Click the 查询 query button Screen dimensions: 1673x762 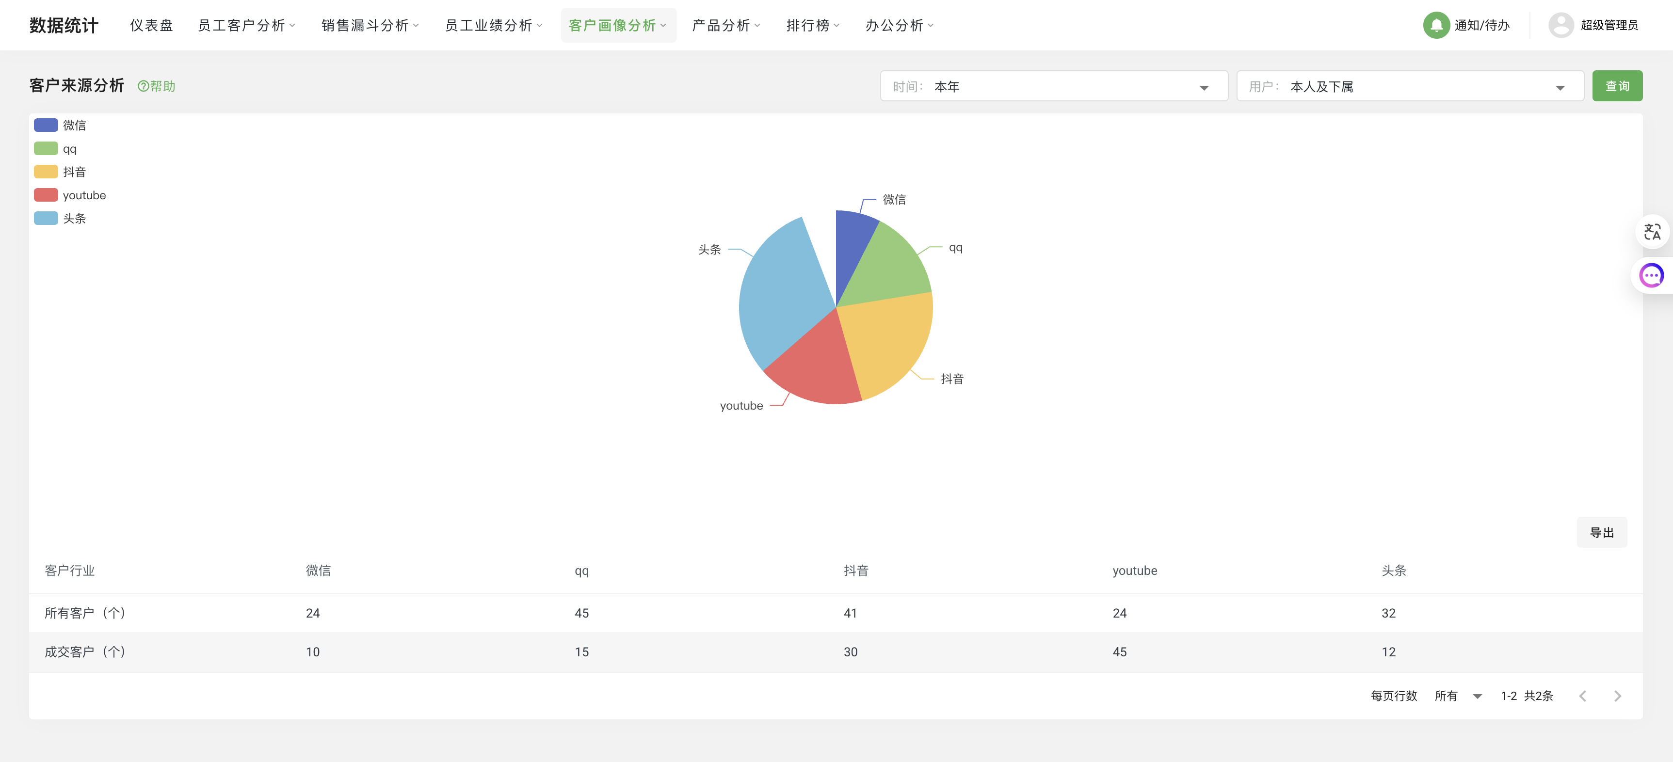[x=1618, y=85]
